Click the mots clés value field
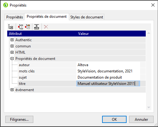 click(108, 71)
